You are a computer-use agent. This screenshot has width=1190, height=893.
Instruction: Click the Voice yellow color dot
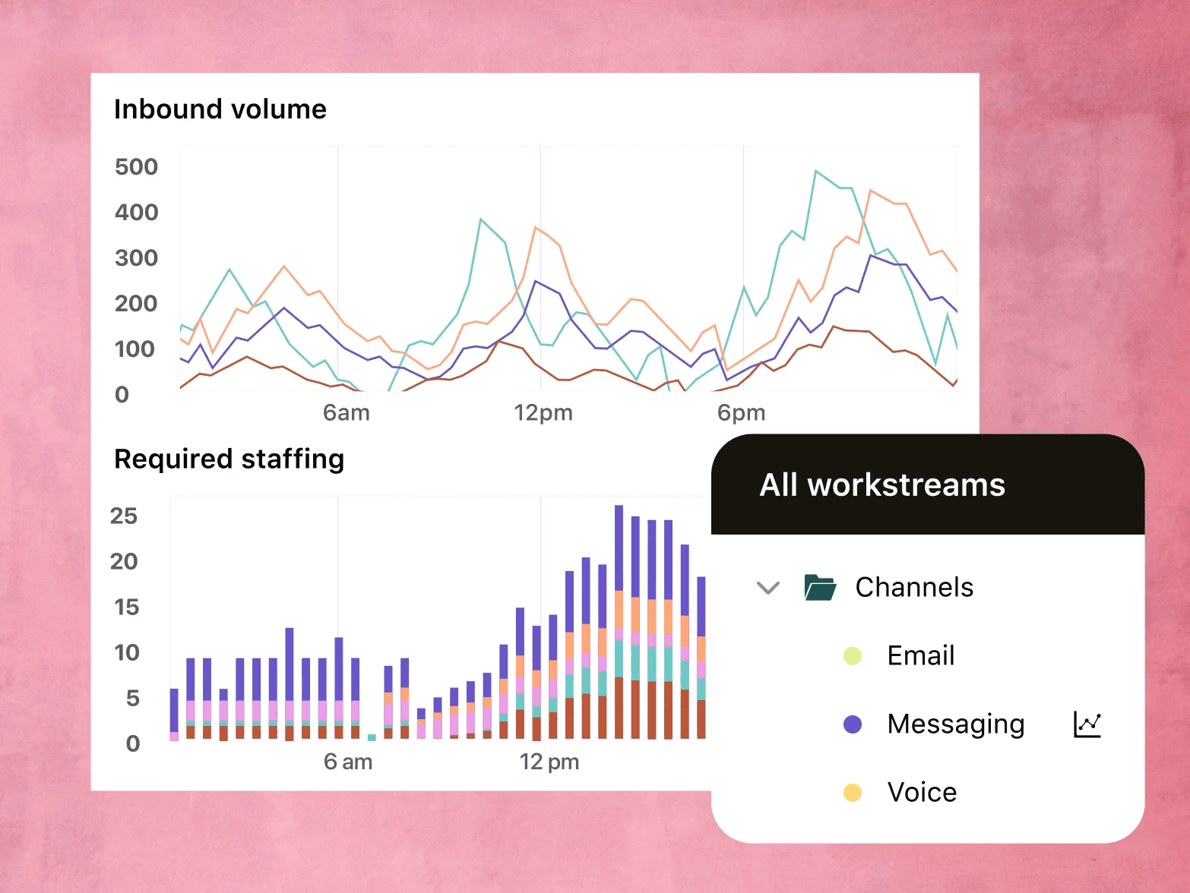click(x=853, y=792)
